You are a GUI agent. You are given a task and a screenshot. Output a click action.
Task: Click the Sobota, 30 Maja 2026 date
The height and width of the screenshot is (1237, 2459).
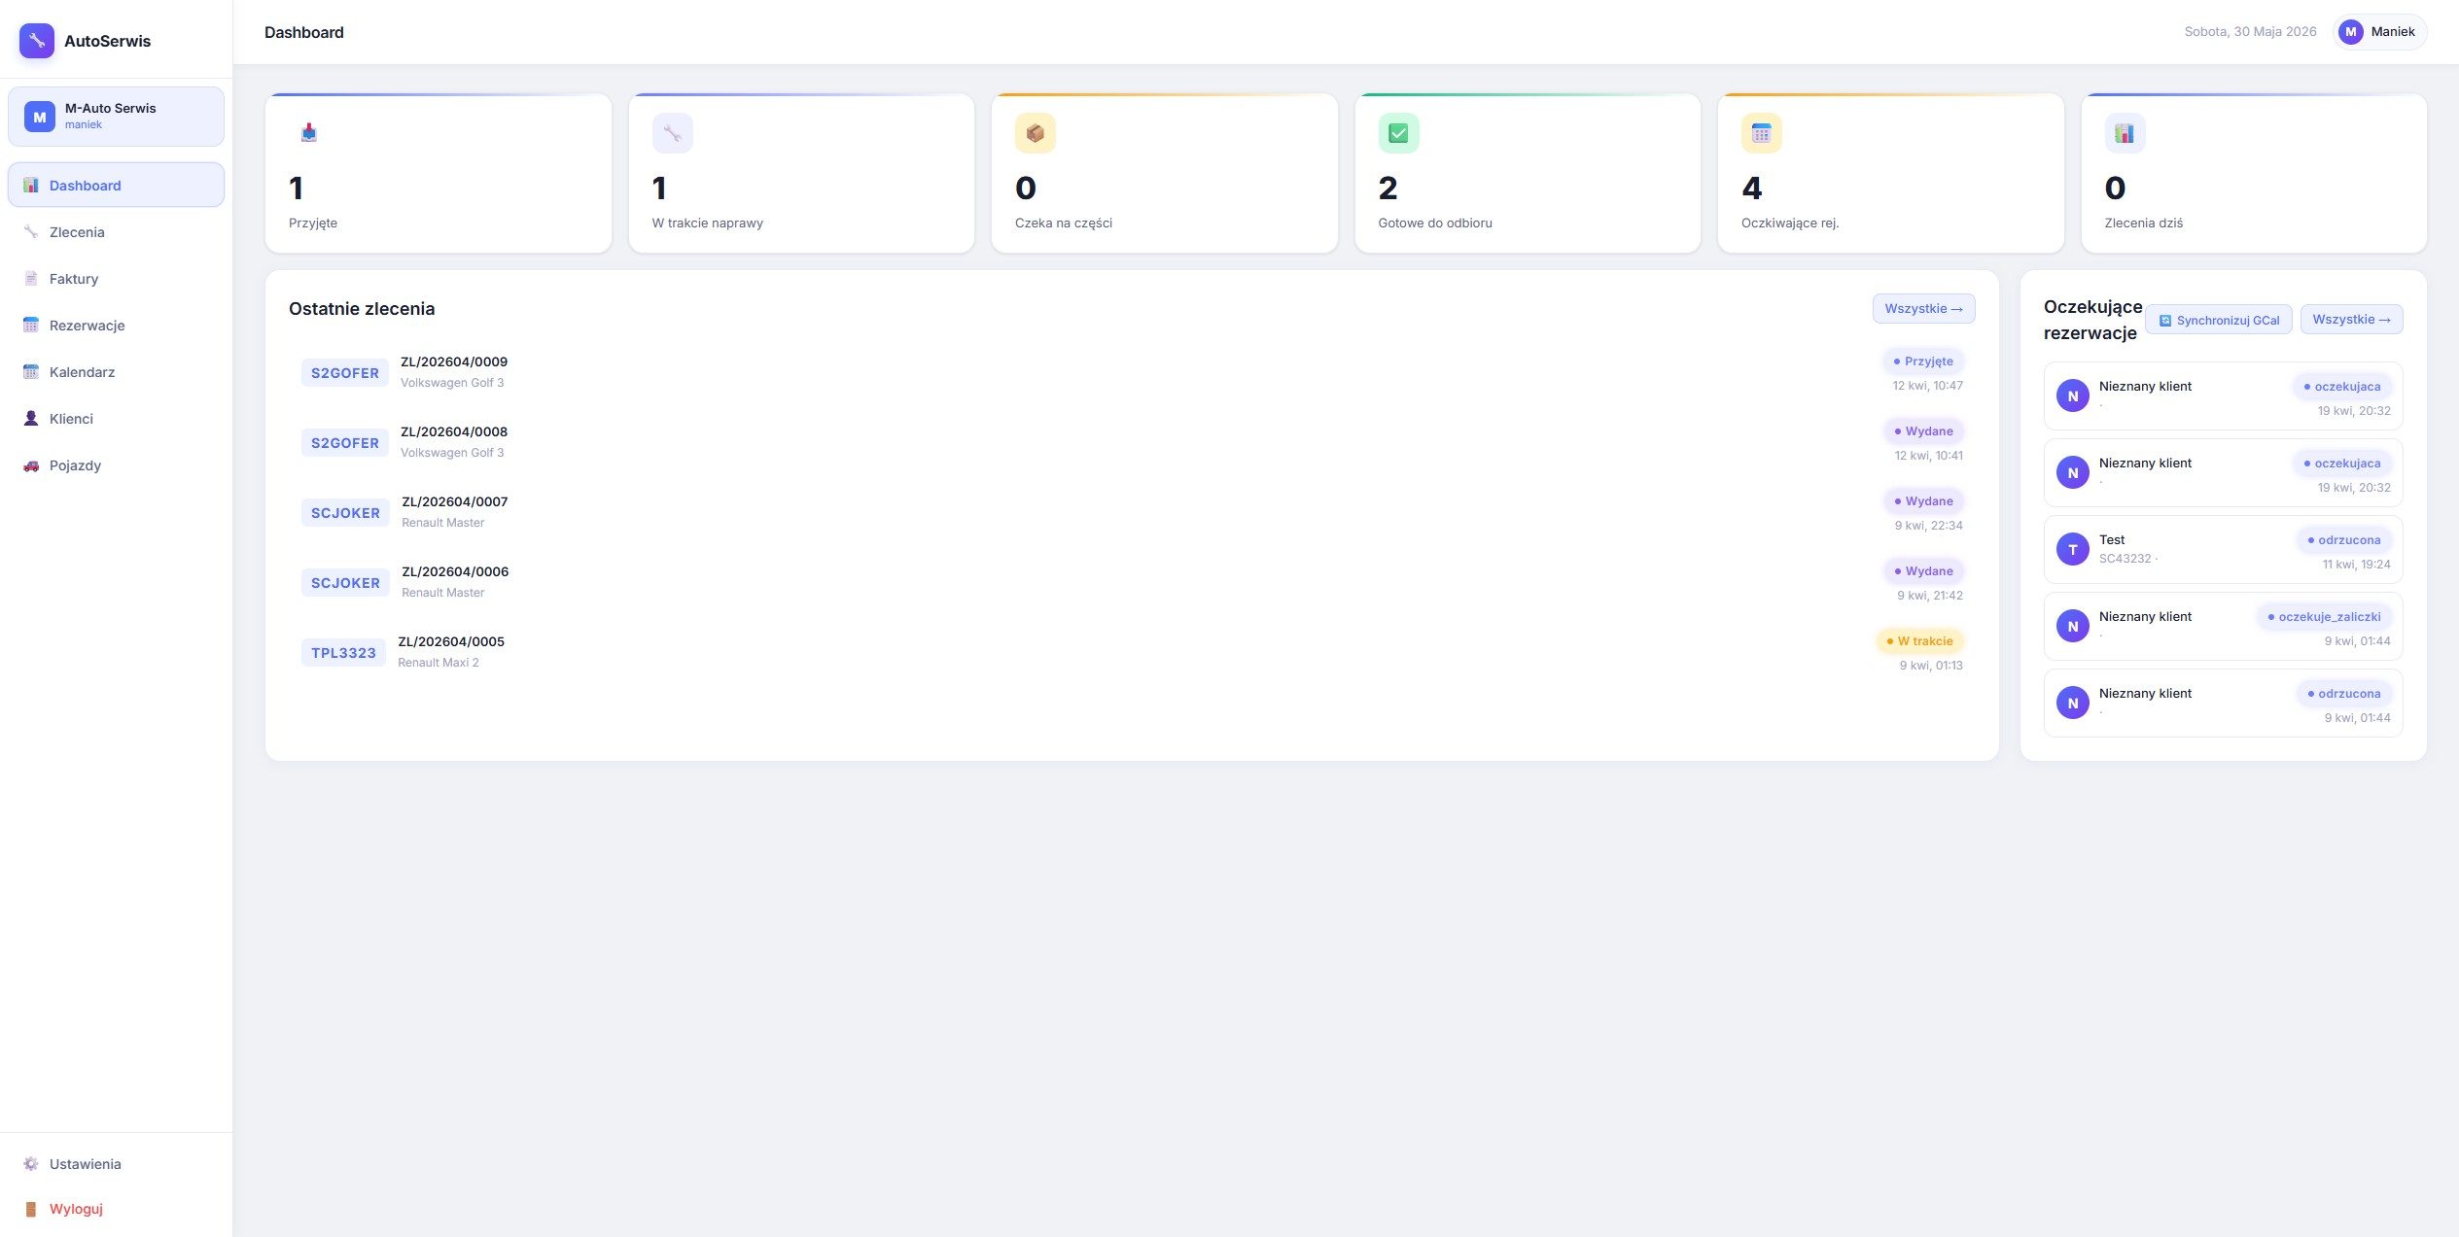pos(2250,32)
